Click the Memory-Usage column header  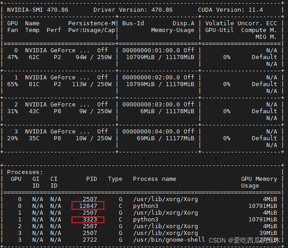[173, 30]
